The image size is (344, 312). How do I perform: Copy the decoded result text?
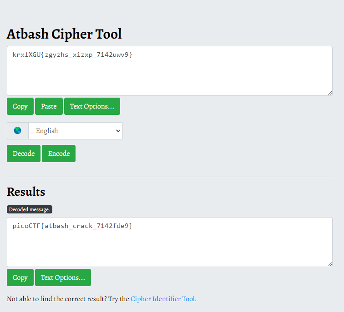pos(20,277)
